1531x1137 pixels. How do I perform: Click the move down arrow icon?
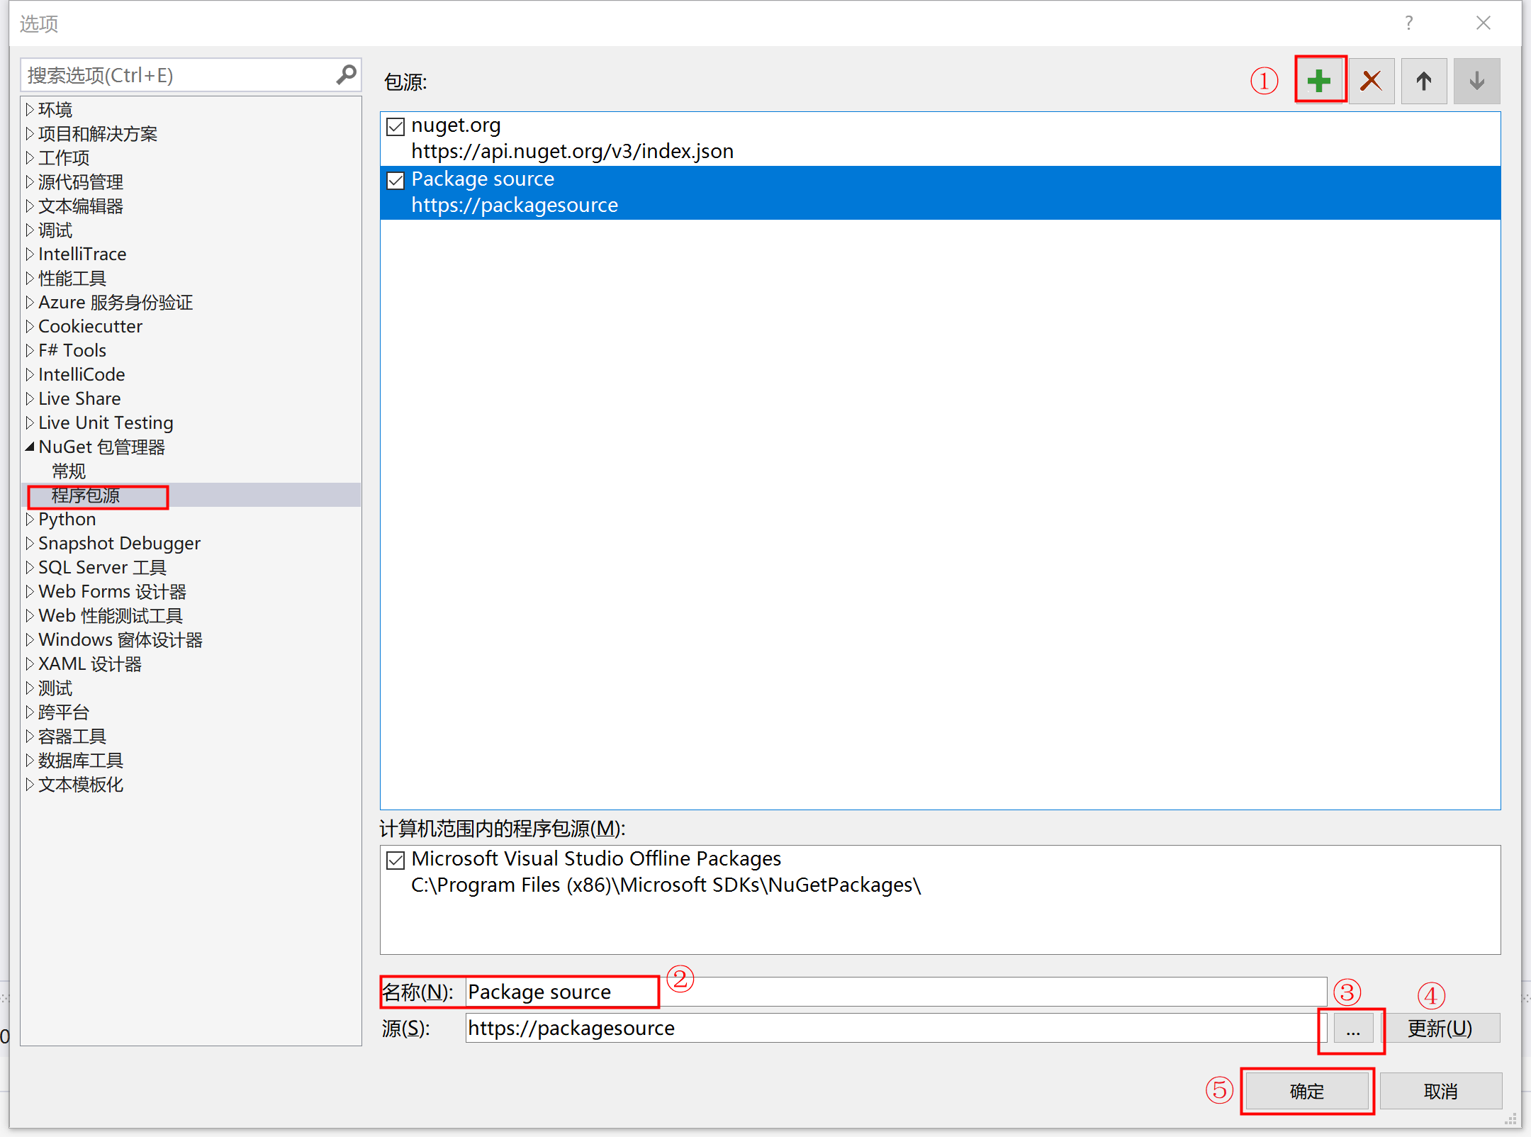1476,81
